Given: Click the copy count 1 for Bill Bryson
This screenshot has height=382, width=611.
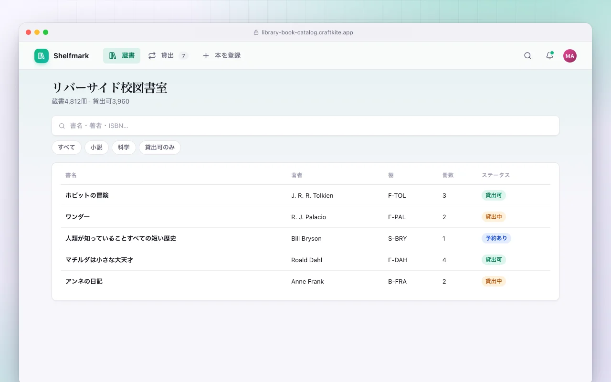Looking at the screenshot, I should click(x=444, y=239).
